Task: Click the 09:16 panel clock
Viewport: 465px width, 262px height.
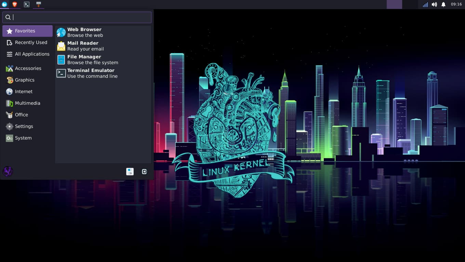Action: point(456,4)
